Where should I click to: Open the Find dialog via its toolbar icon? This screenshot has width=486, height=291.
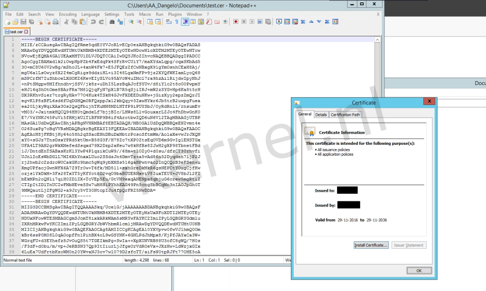click(x=112, y=22)
